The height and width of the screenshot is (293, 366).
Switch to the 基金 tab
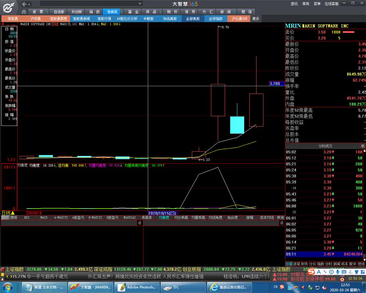pos(133,12)
